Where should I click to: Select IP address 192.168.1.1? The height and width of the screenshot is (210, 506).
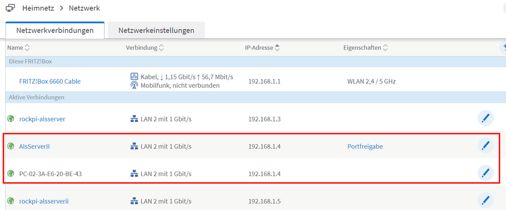tap(264, 81)
